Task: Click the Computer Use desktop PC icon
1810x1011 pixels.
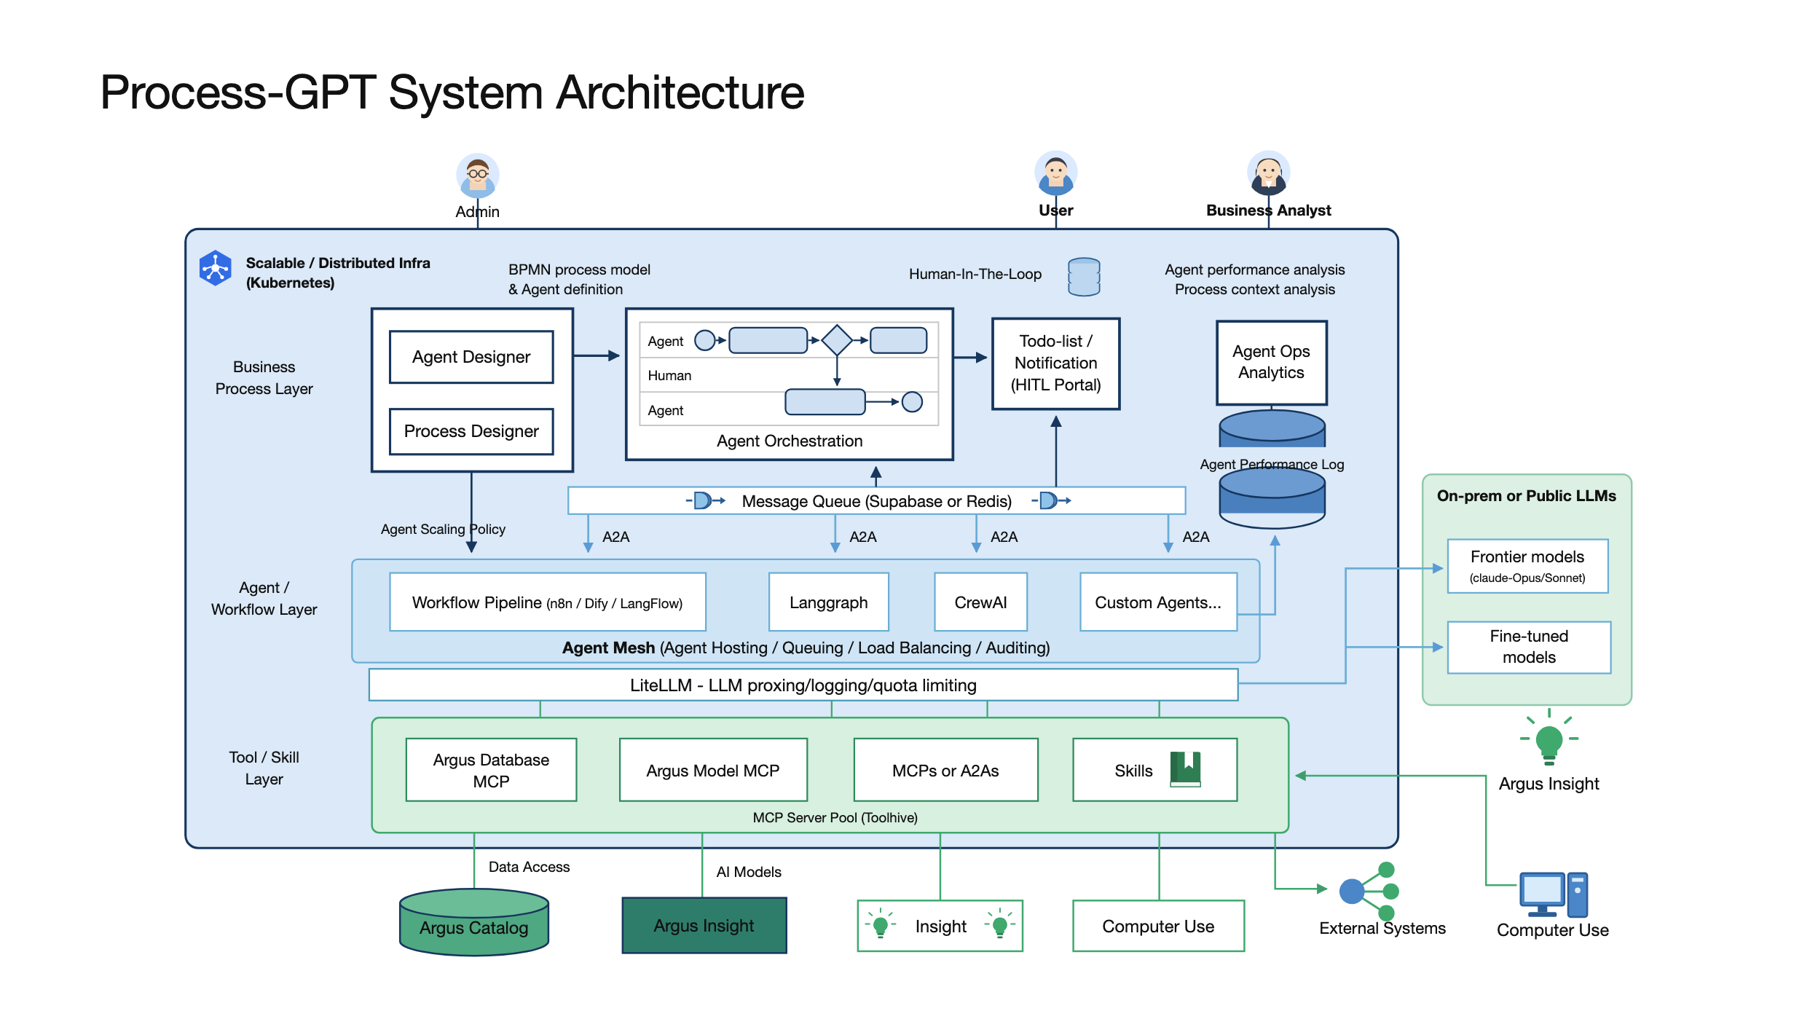Action: pos(1553,894)
